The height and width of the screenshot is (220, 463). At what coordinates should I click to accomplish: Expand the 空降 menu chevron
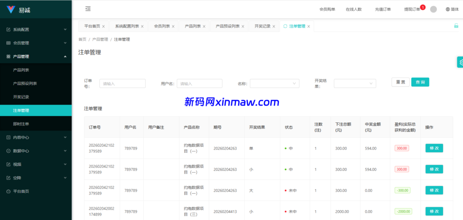[x=65, y=178]
